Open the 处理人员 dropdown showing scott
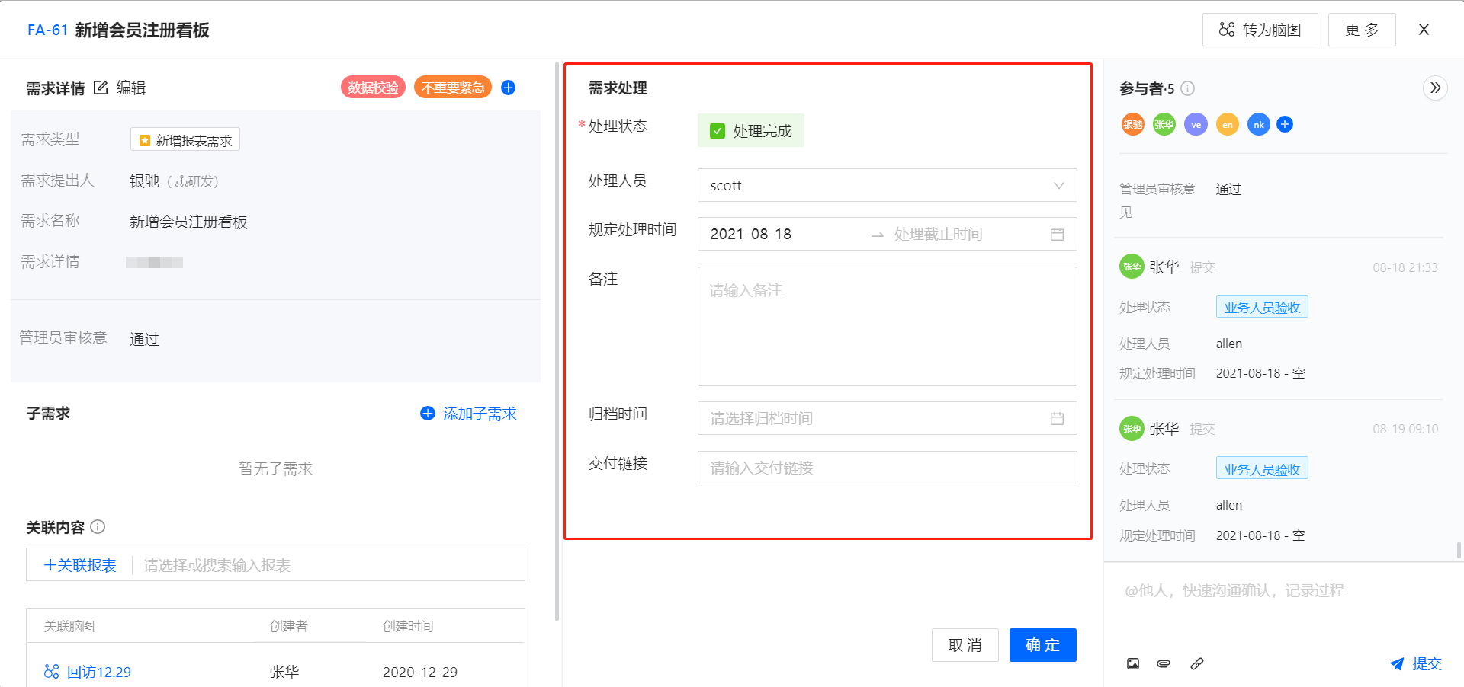This screenshot has height=687, width=1464. tap(887, 185)
